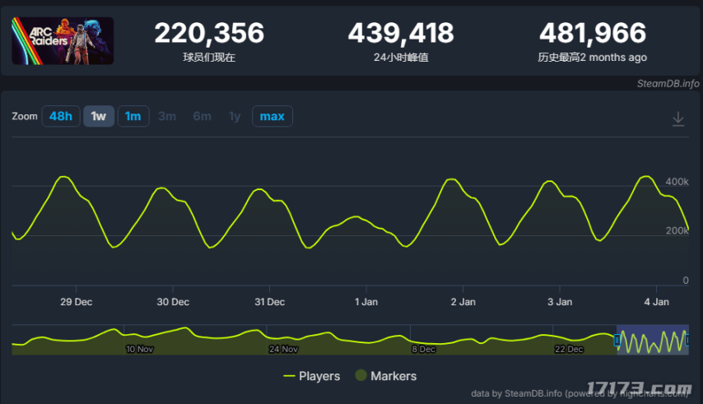Screen dimensions: 703x404
Task: Toggle the Players series in legend
Action: pos(311,376)
